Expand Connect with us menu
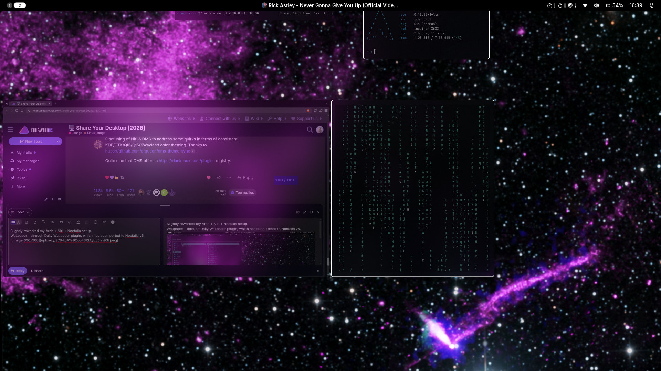Image resolution: width=661 pixels, height=371 pixels. 220,119
